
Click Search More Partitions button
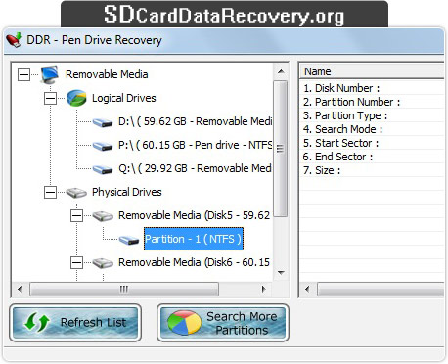[223, 323]
